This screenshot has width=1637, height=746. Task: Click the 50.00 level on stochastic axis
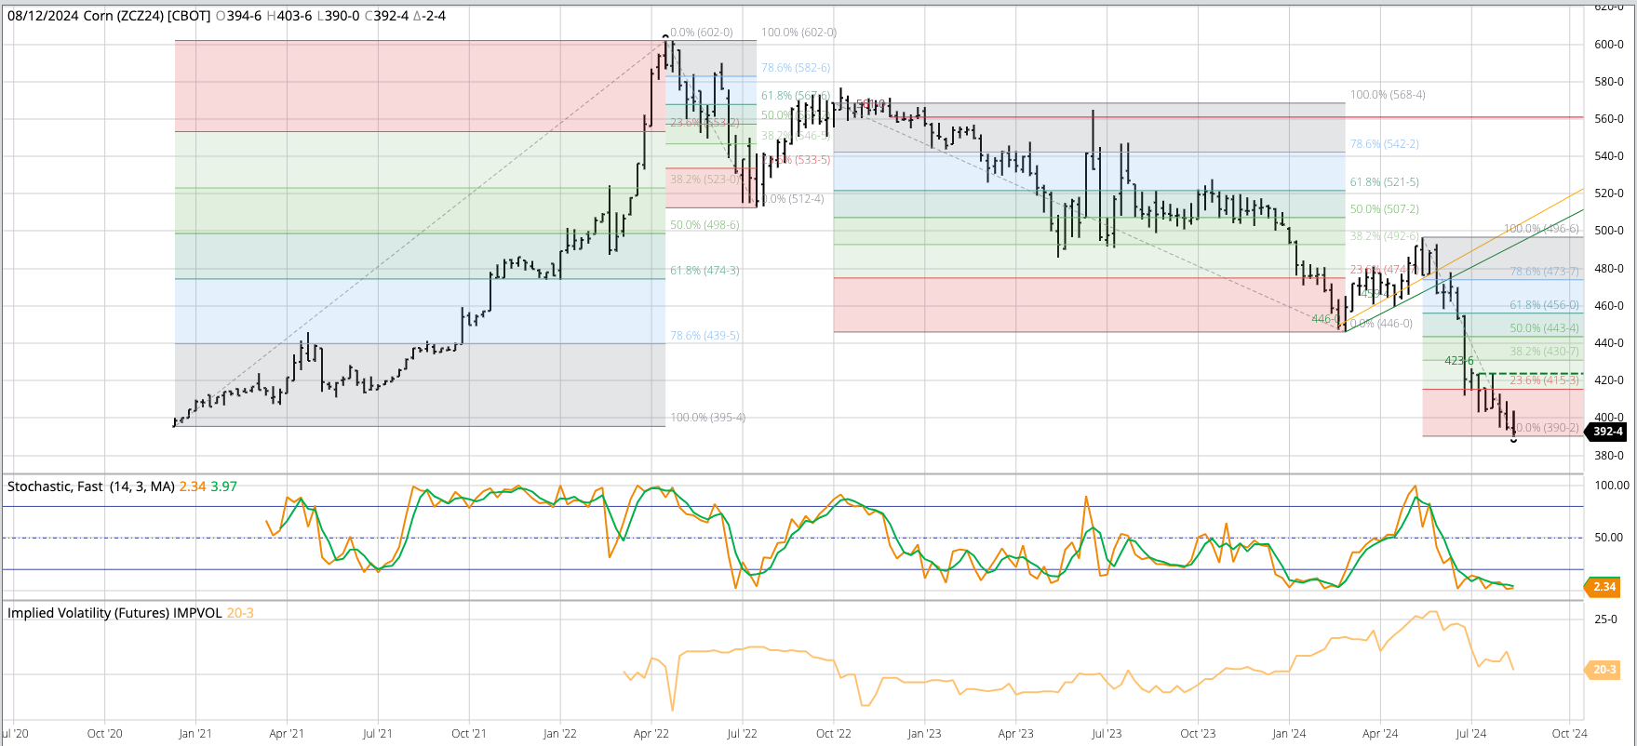1609,538
